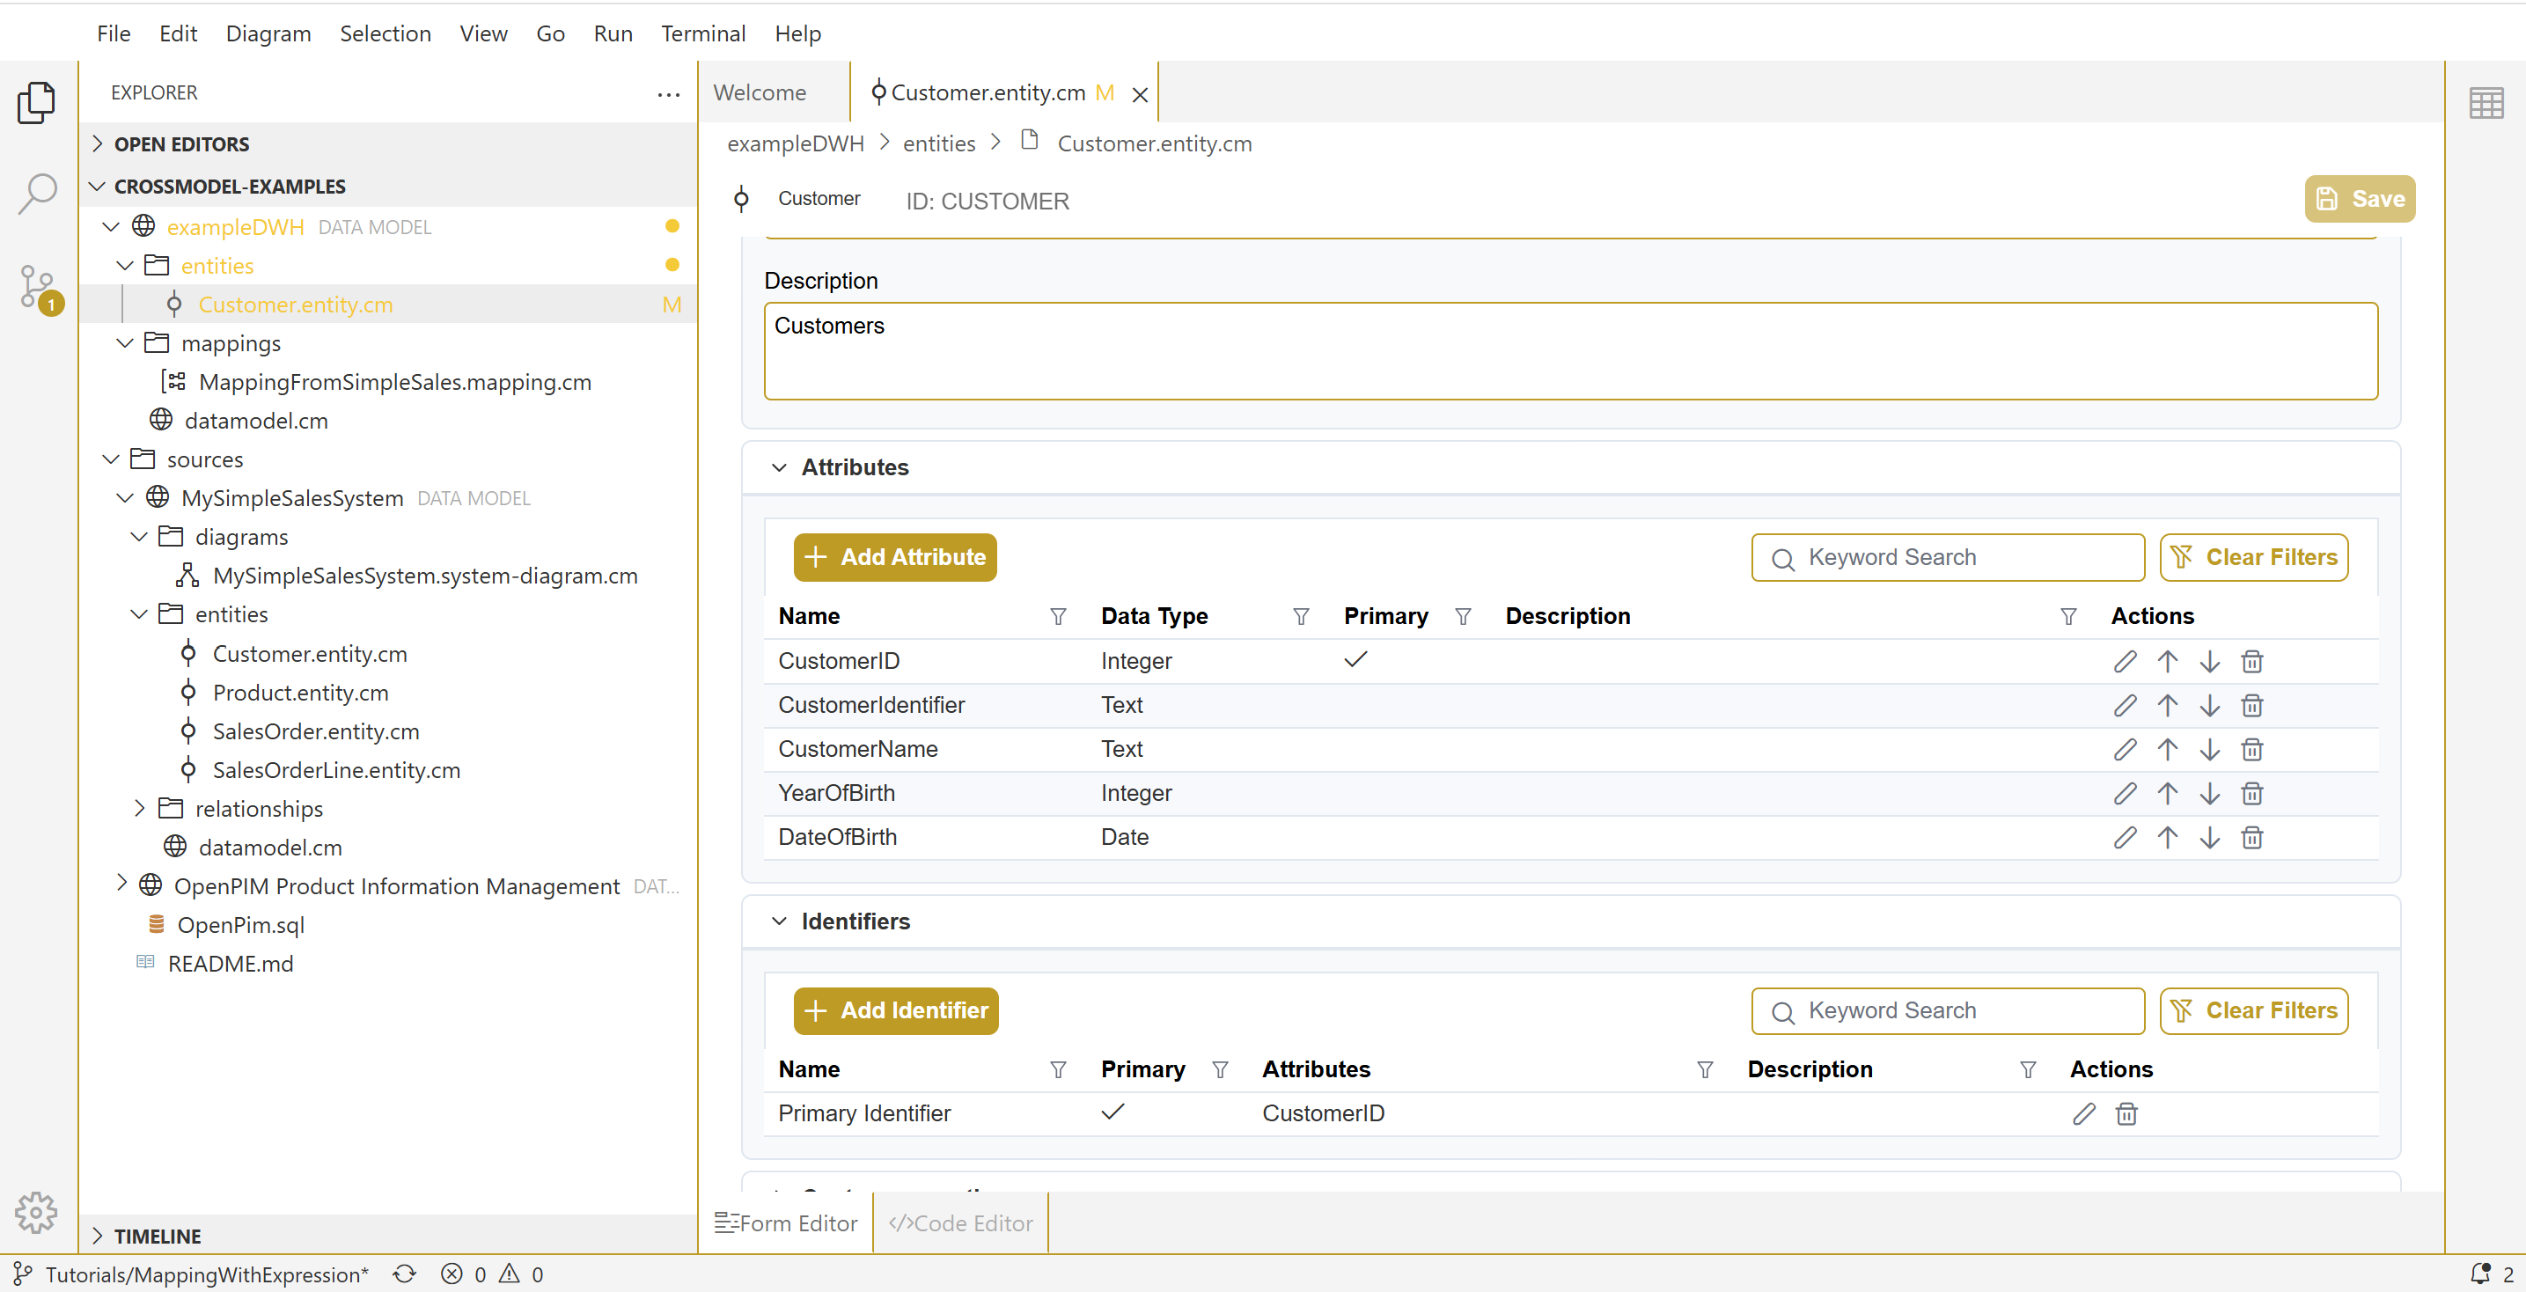The height and width of the screenshot is (1292, 2526).
Task: Collapse the Attributes section
Action: (x=779, y=467)
